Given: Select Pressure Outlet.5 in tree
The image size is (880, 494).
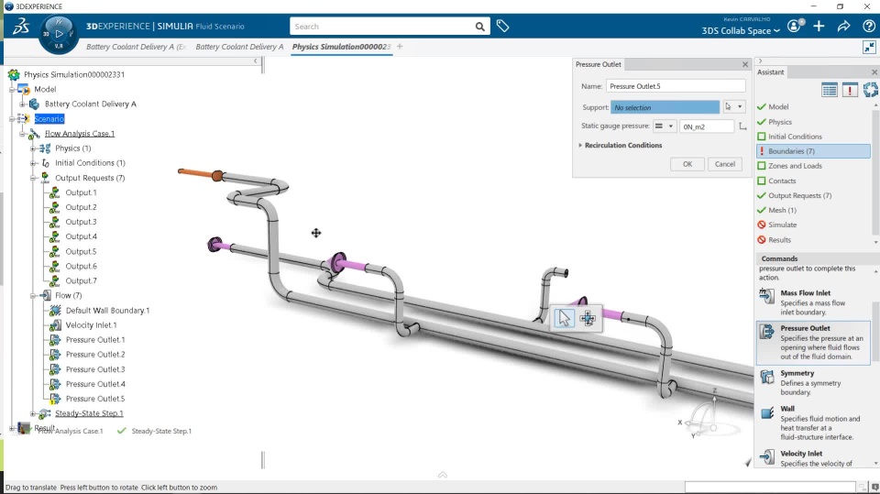Looking at the screenshot, I should coord(94,399).
